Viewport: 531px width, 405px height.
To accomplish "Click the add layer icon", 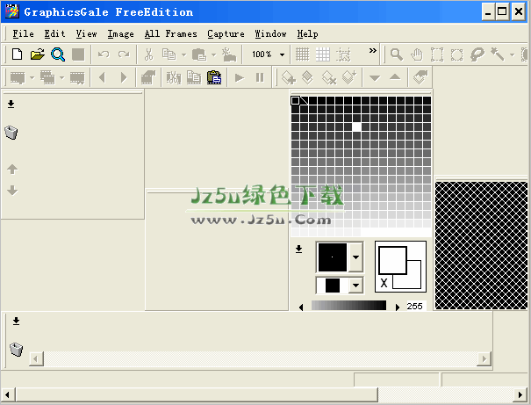I will (288, 77).
